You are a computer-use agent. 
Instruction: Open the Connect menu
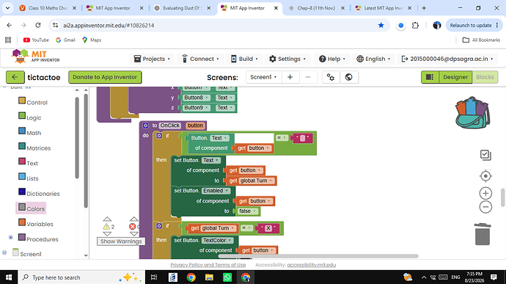click(201, 59)
